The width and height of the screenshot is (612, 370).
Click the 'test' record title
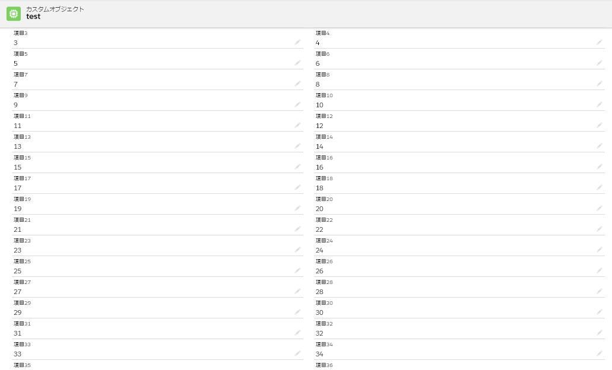pyautogui.click(x=33, y=17)
